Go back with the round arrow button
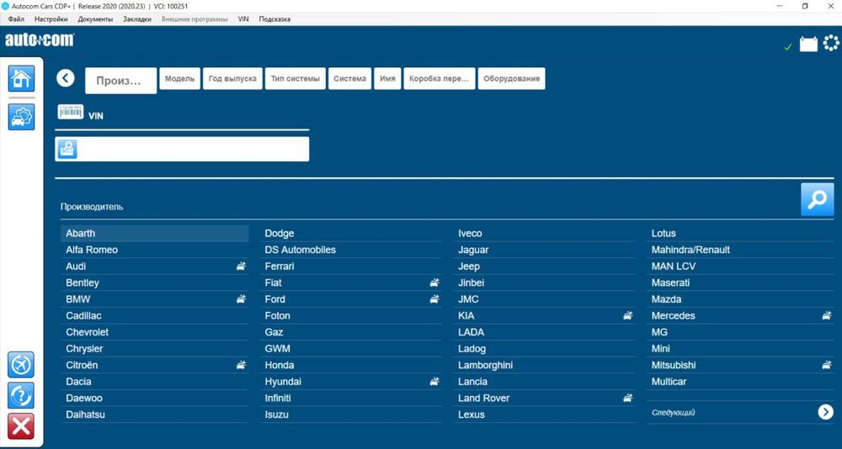The width and height of the screenshot is (842, 449). [66, 78]
